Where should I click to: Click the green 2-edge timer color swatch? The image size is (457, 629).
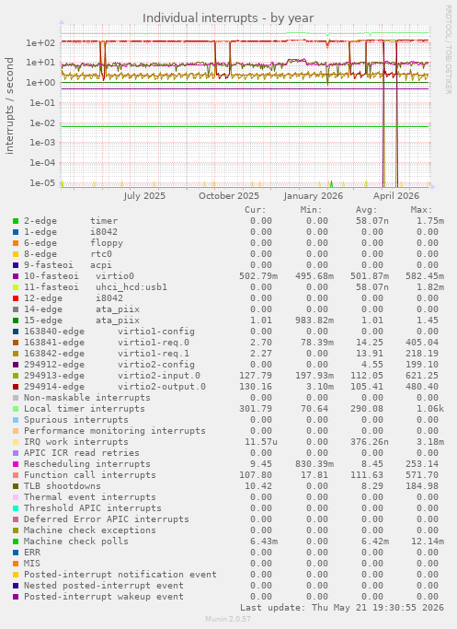[16, 221]
